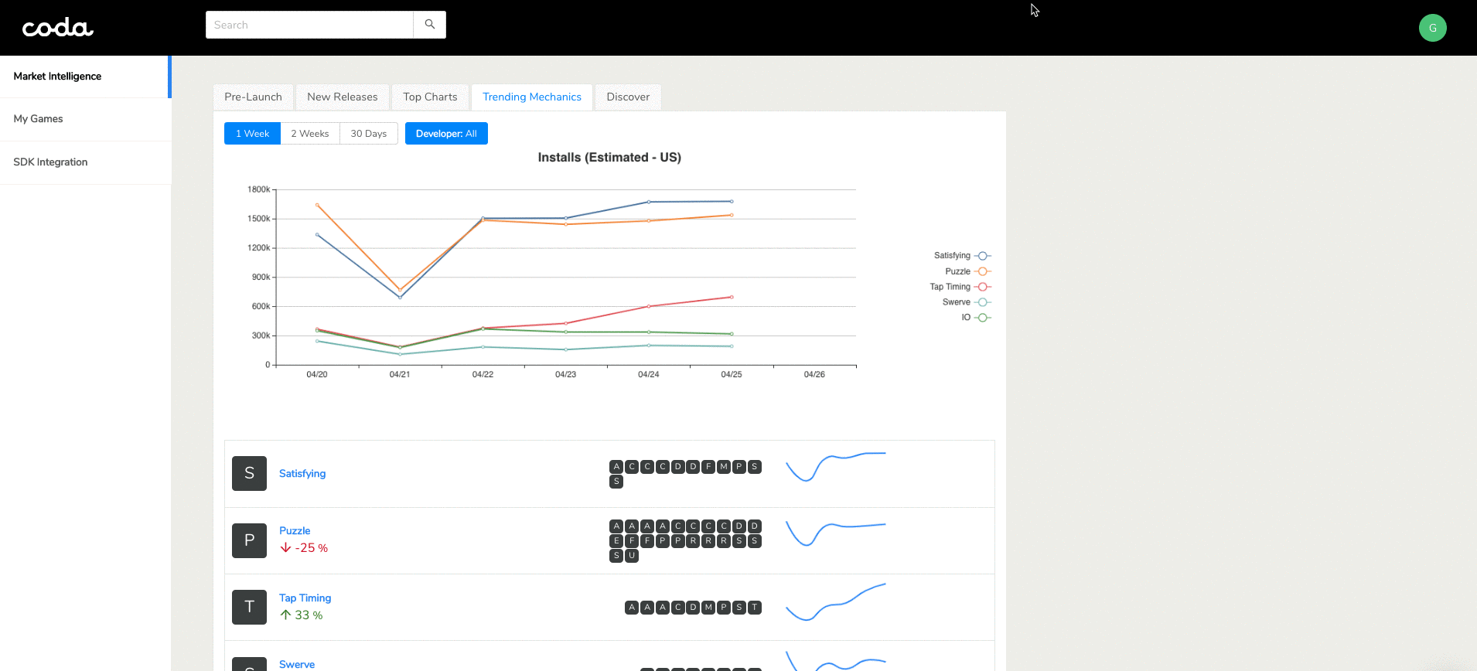Screen dimensions: 1477x671
Task: Open Market Intelligence in sidebar
Action: 84,77
